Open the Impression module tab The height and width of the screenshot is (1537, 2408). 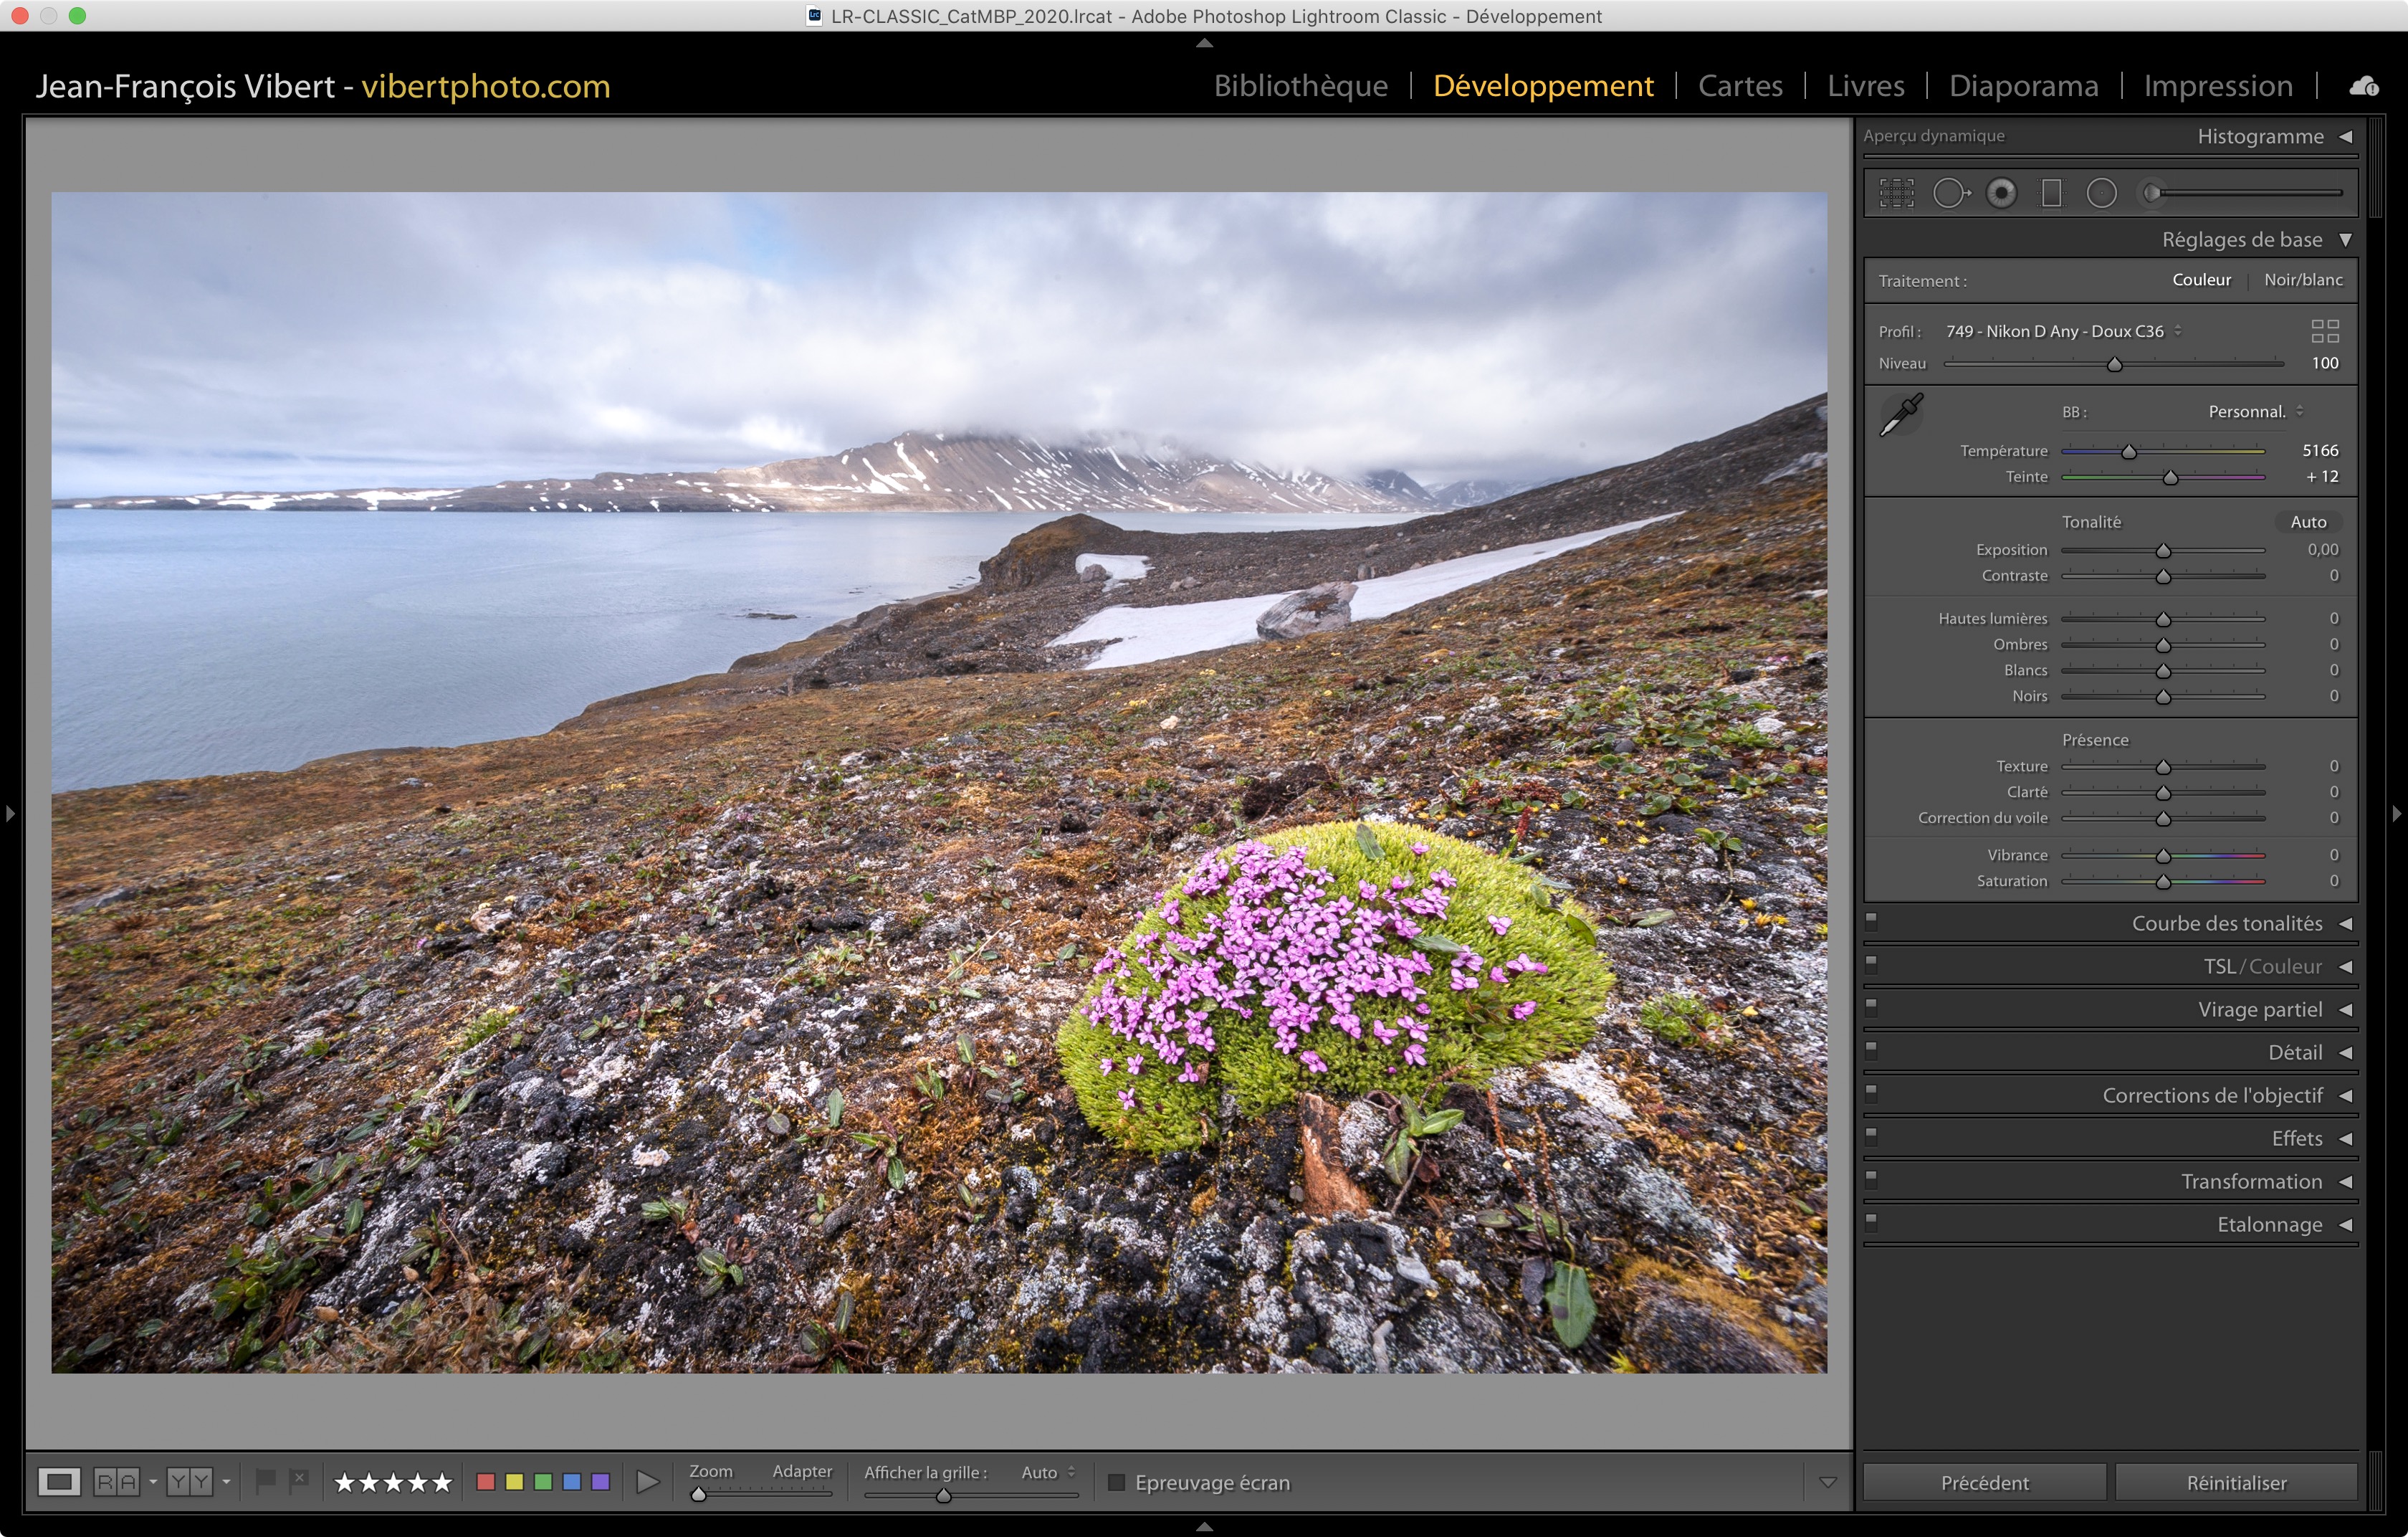coord(2217,86)
